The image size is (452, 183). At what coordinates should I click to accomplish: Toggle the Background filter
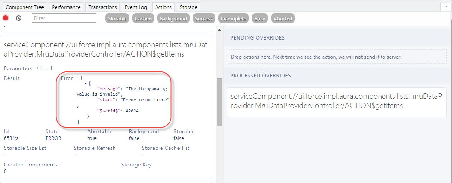(x=173, y=18)
